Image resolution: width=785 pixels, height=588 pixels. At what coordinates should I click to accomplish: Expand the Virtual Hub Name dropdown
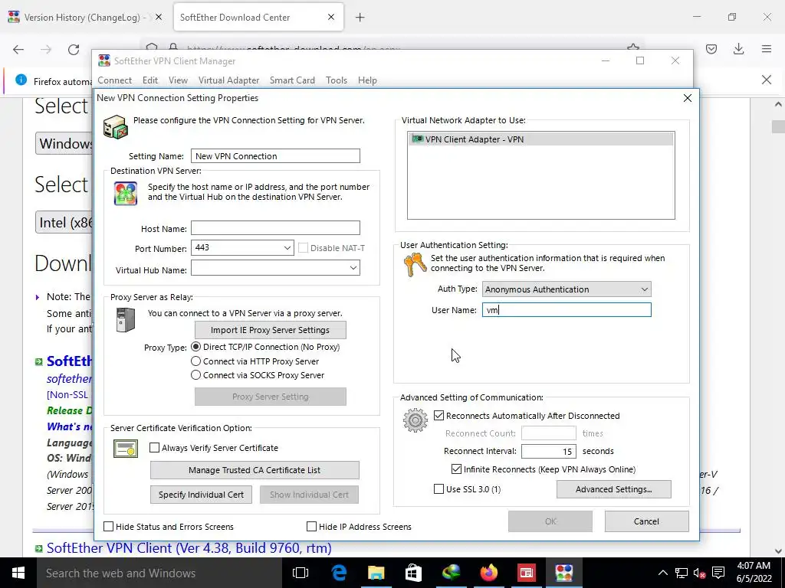(353, 268)
